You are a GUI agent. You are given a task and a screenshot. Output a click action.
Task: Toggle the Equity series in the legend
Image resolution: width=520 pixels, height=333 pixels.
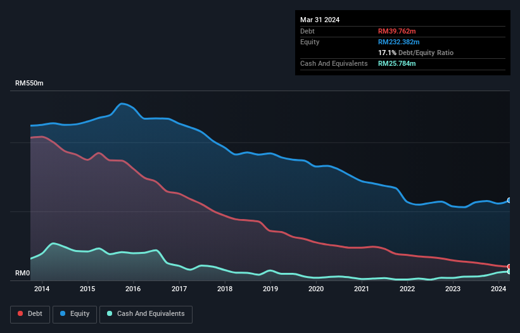(75, 314)
